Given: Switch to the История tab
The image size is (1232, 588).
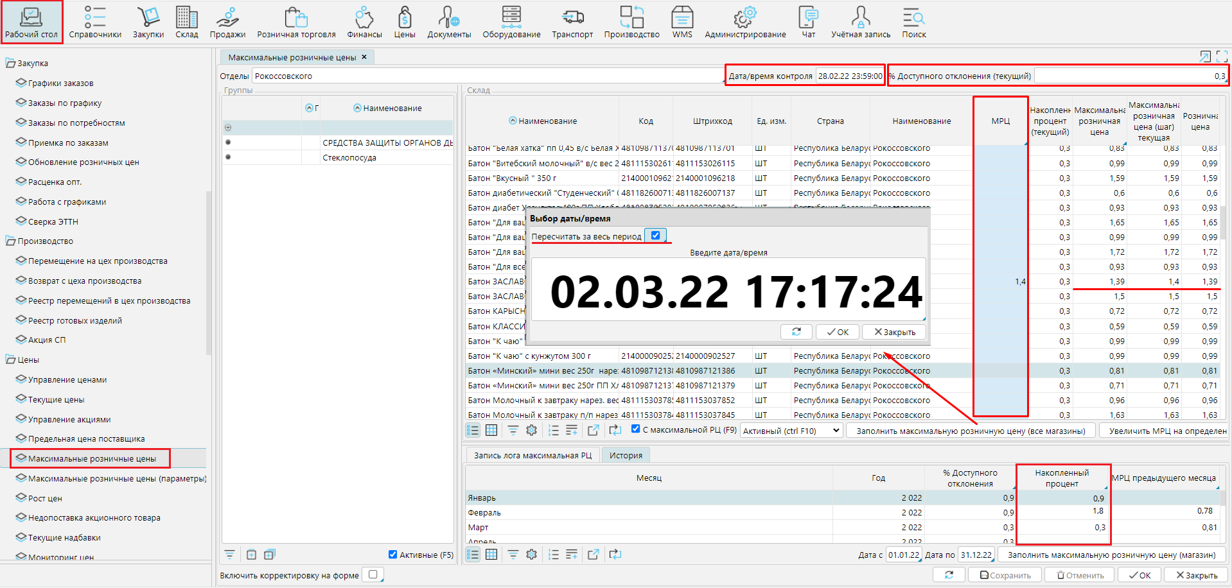Looking at the screenshot, I should [626, 455].
